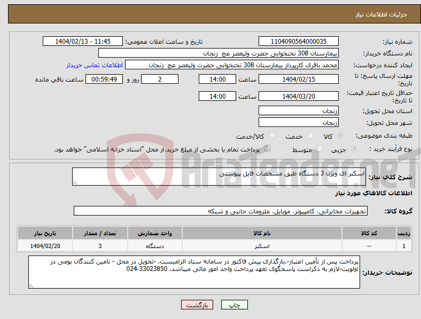Click resize grip of شرح کلی نیاز textarea

click(75, 183)
